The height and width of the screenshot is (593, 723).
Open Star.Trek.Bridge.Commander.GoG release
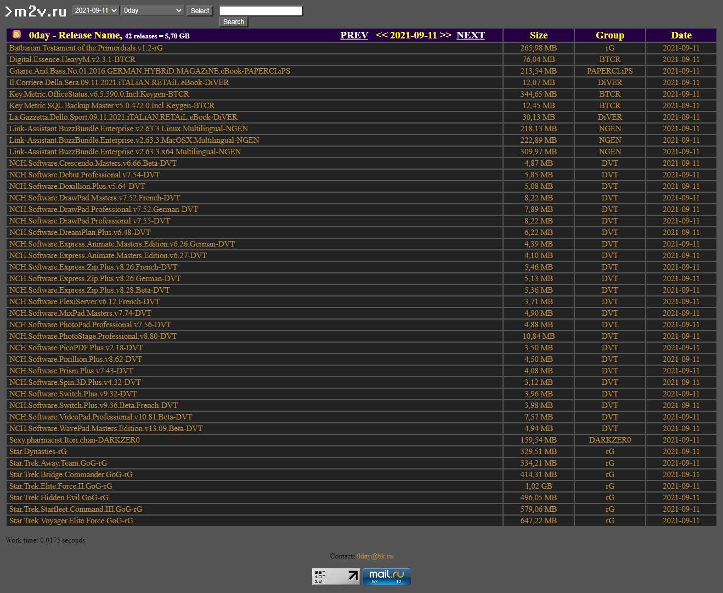point(71,474)
